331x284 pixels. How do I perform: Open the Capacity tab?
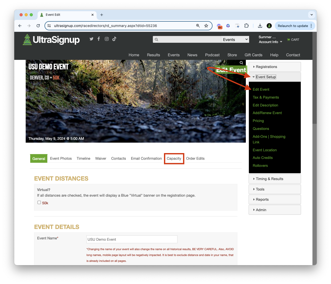tap(174, 158)
